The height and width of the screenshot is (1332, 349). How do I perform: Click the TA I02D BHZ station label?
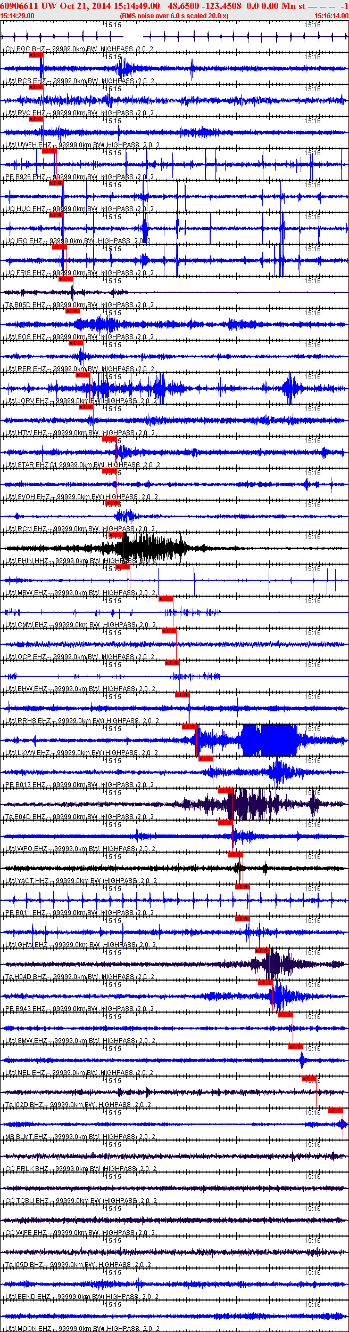tap(24, 1105)
